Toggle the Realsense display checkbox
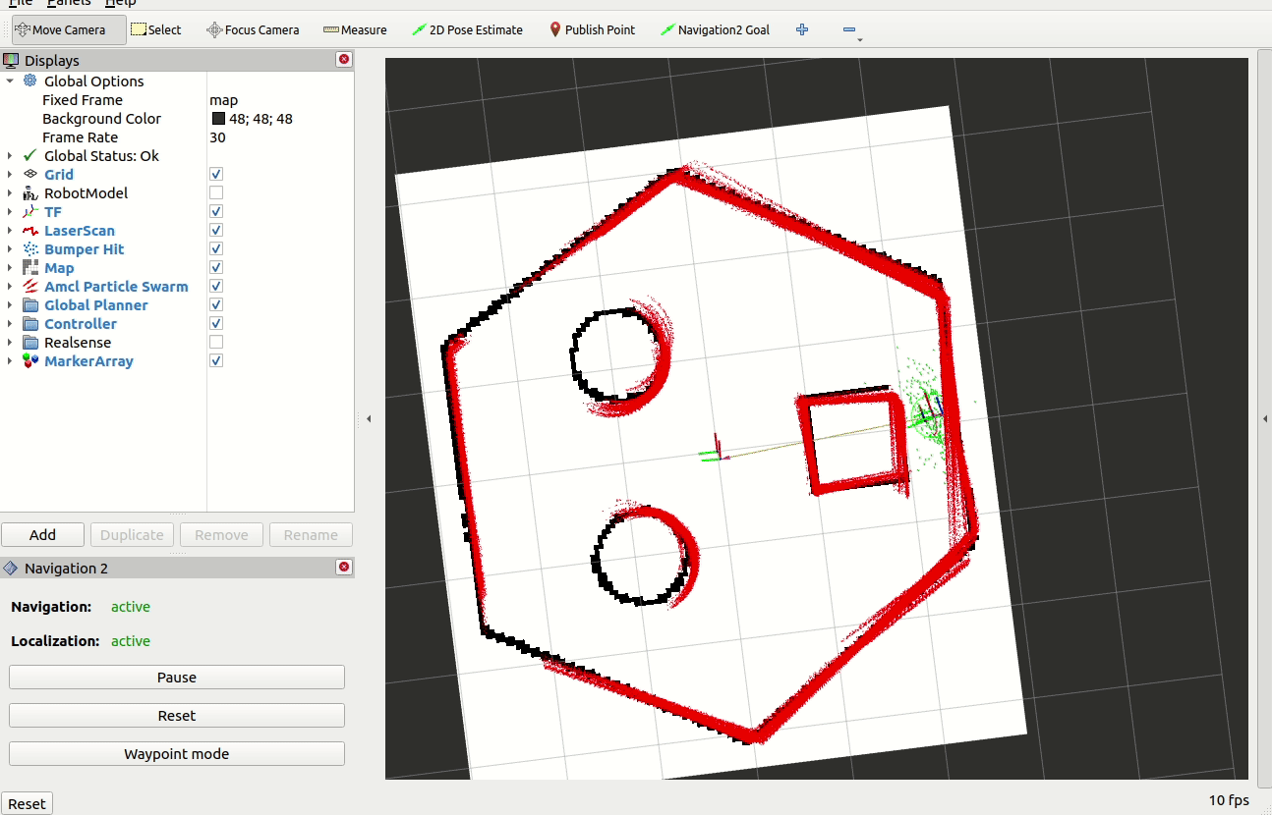The image size is (1272, 815). coord(216,343)
